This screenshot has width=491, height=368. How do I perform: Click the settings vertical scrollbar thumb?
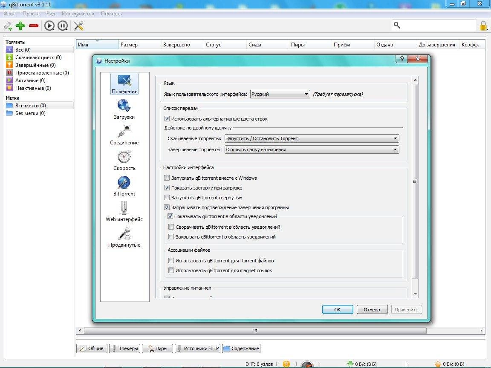(415, 181)
